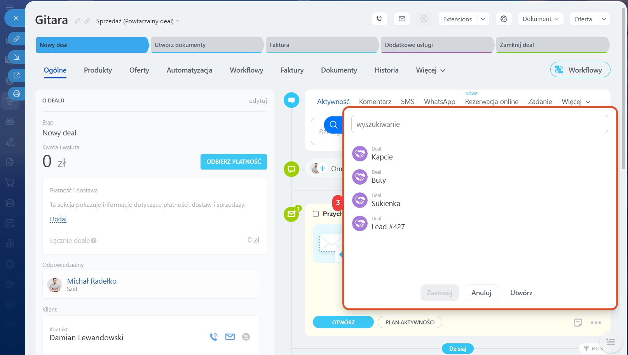Switch to the Dokumenty tab
Image resolution: width=628 pixels, height=355 pixels.
[339, 70]
